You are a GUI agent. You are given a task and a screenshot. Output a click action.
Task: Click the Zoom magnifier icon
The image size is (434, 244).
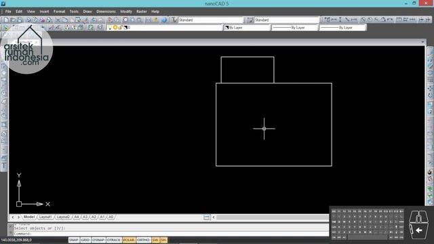[x=117, y=20]
